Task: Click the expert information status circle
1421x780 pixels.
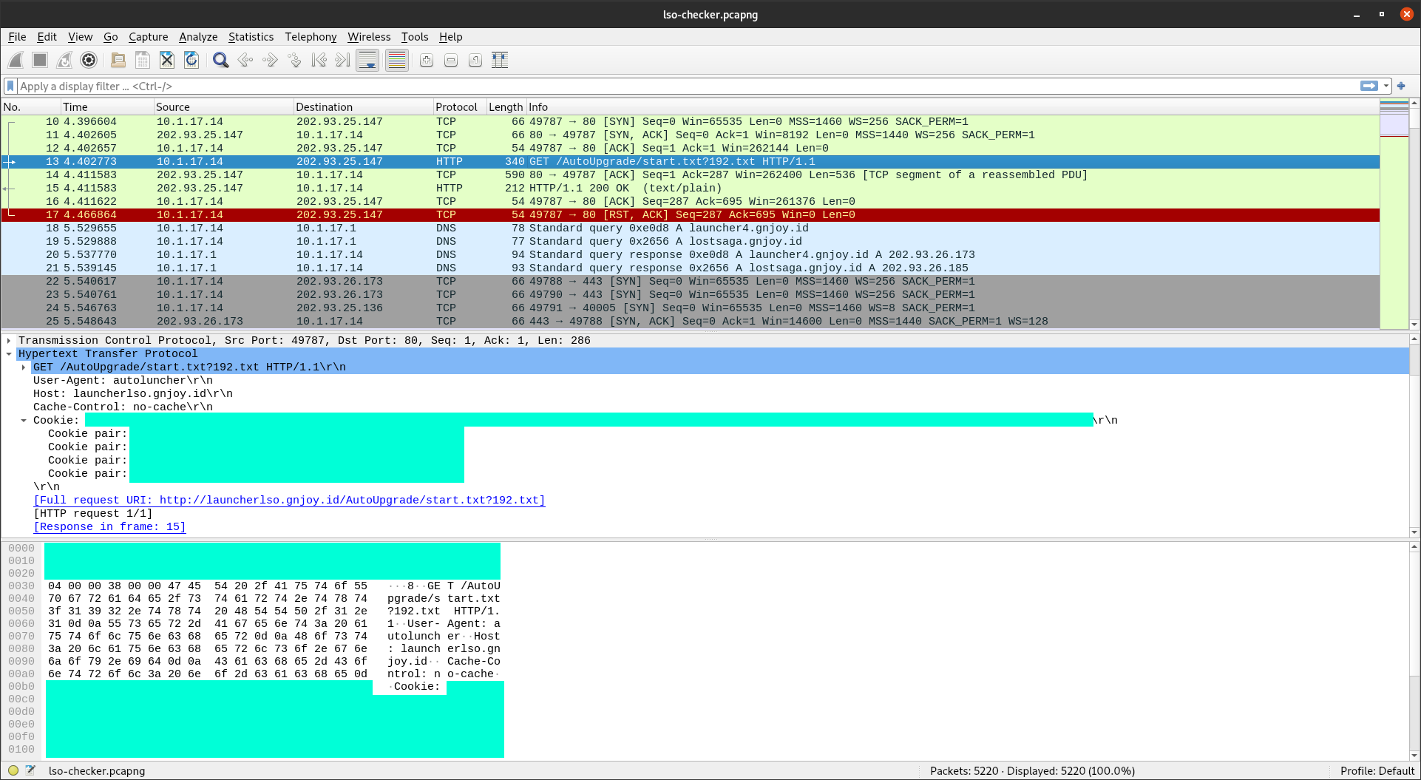Action: (x=13, y=770)
